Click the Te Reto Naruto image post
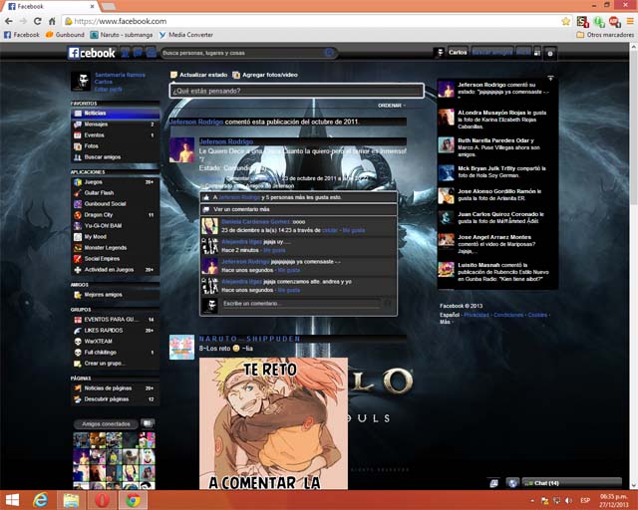Screen dimensions: 638x510 click(x=273, y=423)
